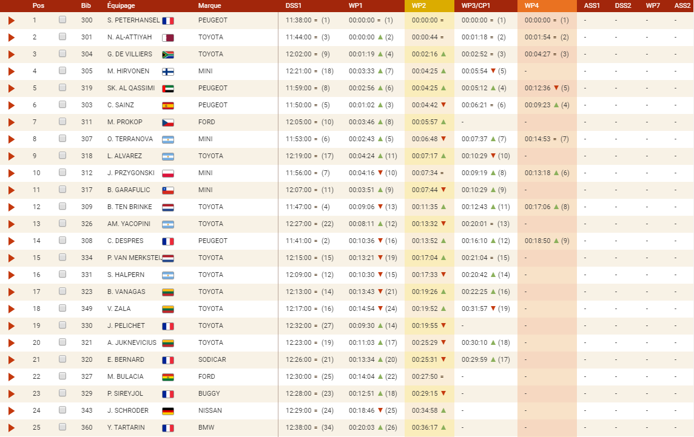Click red down arrow in Hirvonen WP3/CP1
Screen dimensions: 694x437
pos(493,71)
